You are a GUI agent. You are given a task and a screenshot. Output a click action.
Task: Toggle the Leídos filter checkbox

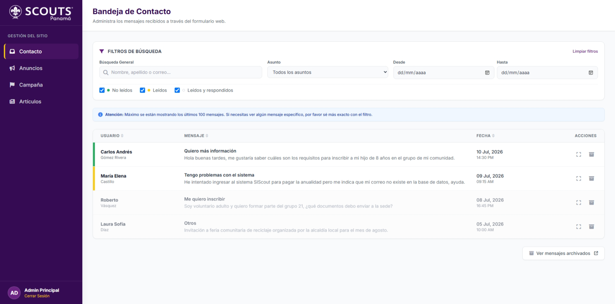click(142, 90)
